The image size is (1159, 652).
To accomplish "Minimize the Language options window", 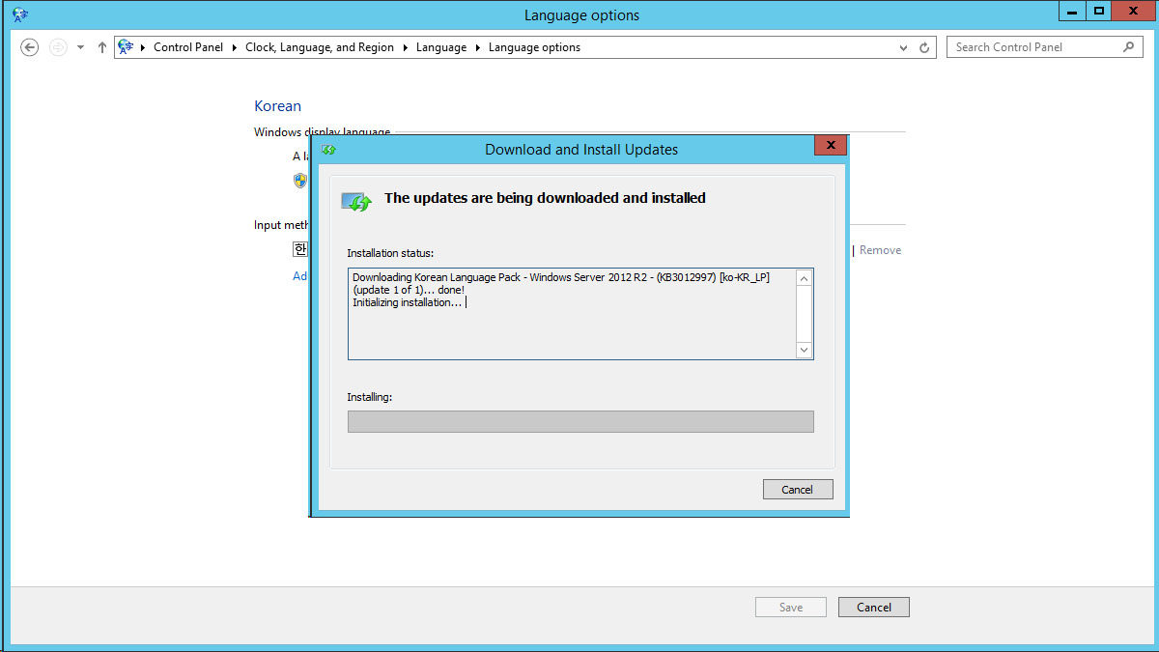I will coord(1072,11).
